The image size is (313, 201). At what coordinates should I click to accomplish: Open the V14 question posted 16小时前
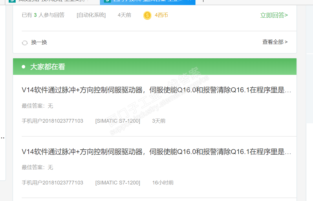[x=156, y=152]
